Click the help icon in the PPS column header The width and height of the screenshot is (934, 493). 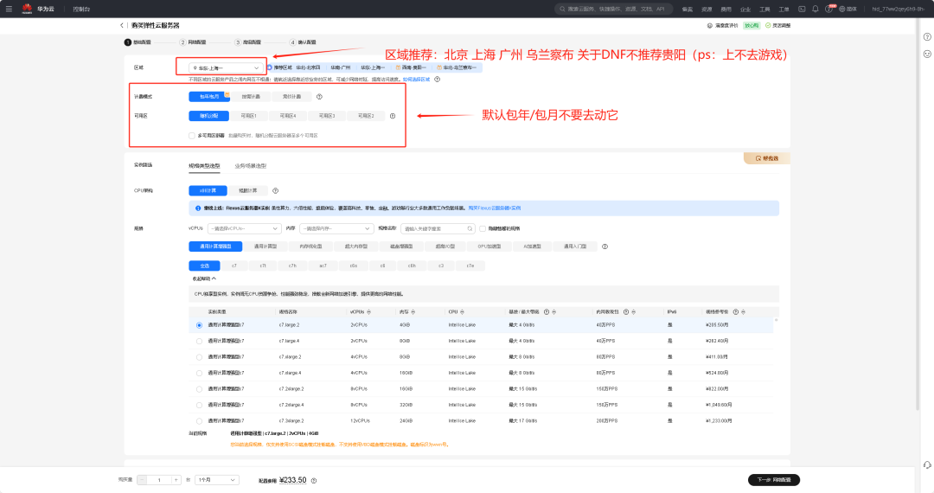[x=625, y=312]
